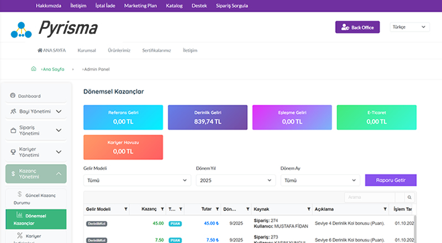Open the Gelir Modeli dropdown
The width and height of the screenshot is (442, 243).
tap(137, 180)
